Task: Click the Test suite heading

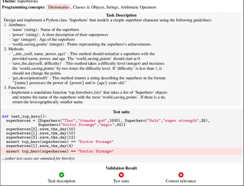Action: 121,112
